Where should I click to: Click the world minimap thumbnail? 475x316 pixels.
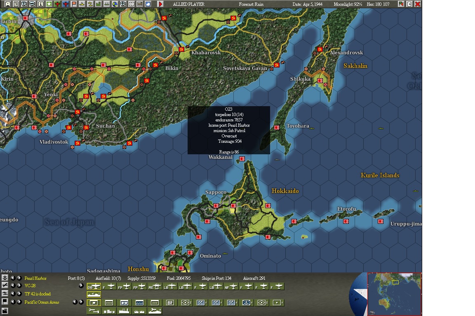coord(395,294)
